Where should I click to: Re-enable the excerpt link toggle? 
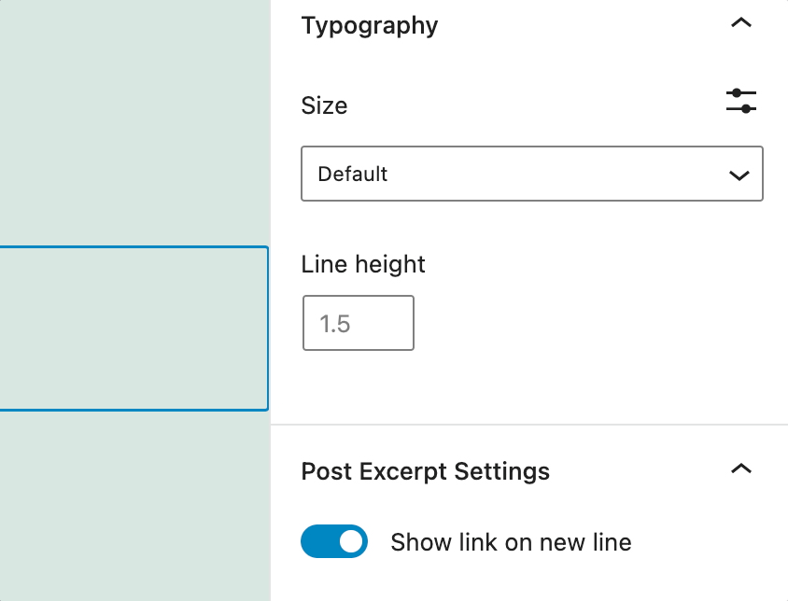click(333, 541)
